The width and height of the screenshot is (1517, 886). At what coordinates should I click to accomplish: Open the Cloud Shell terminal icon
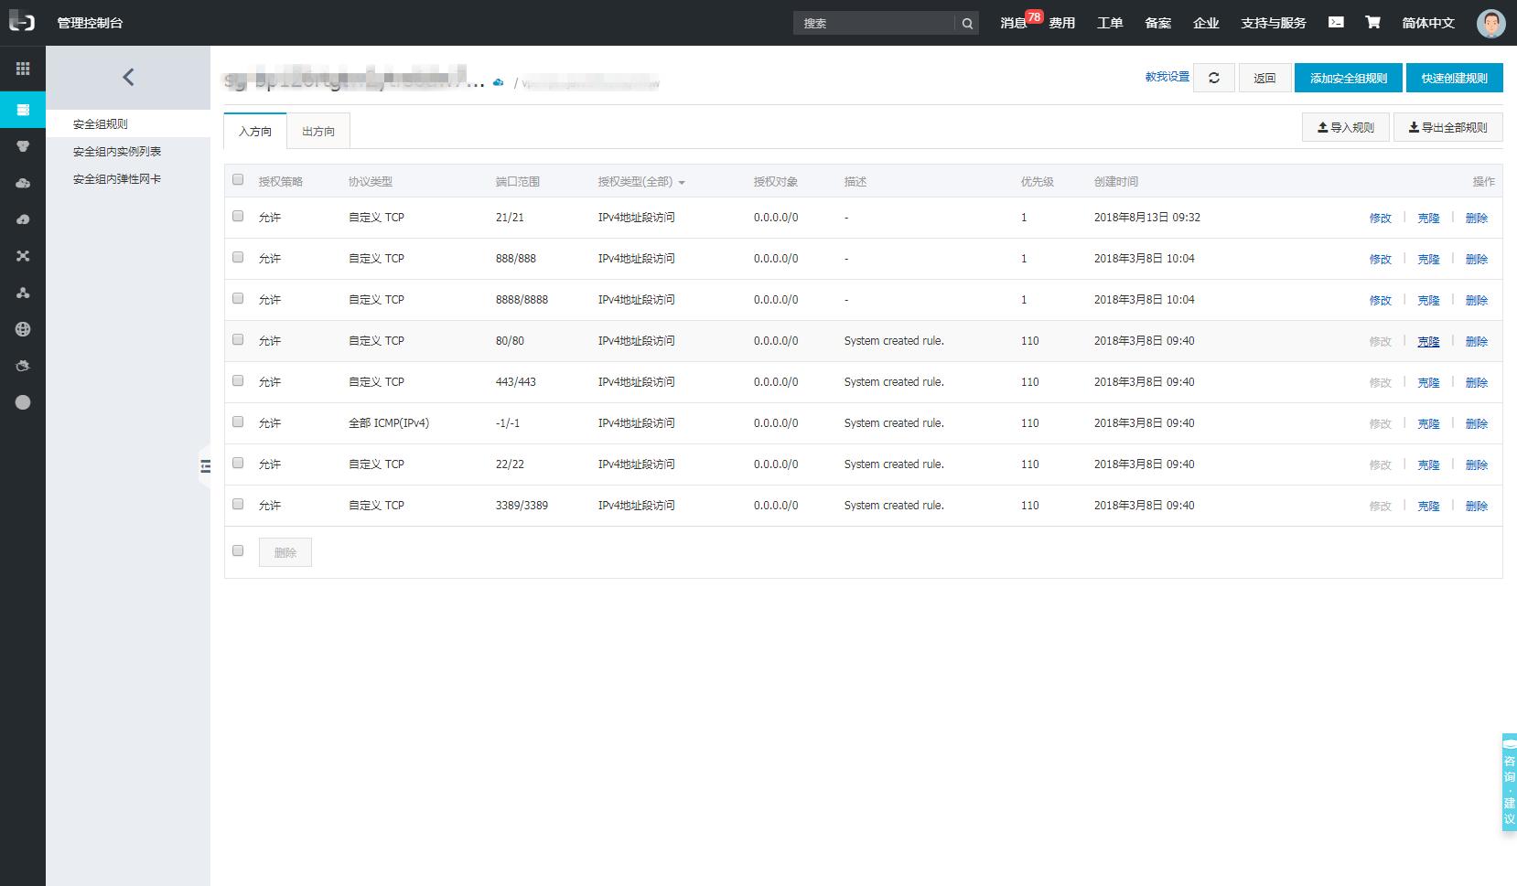pos(1336,22)
